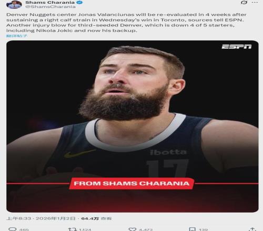Viewport: 263px width, 231px height.
Task: Click the 465 replies count
Action: (x=24, y=229)
